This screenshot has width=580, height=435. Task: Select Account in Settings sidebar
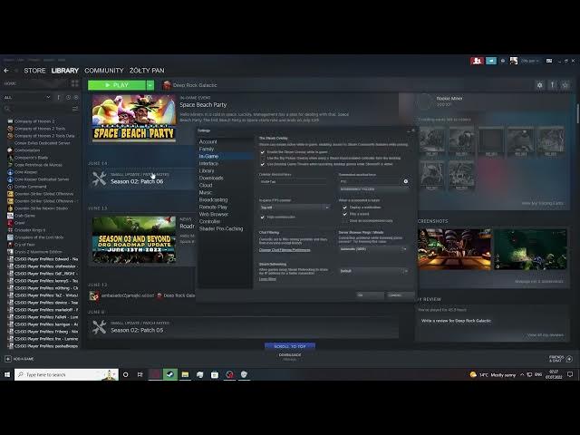click(208, 141)
